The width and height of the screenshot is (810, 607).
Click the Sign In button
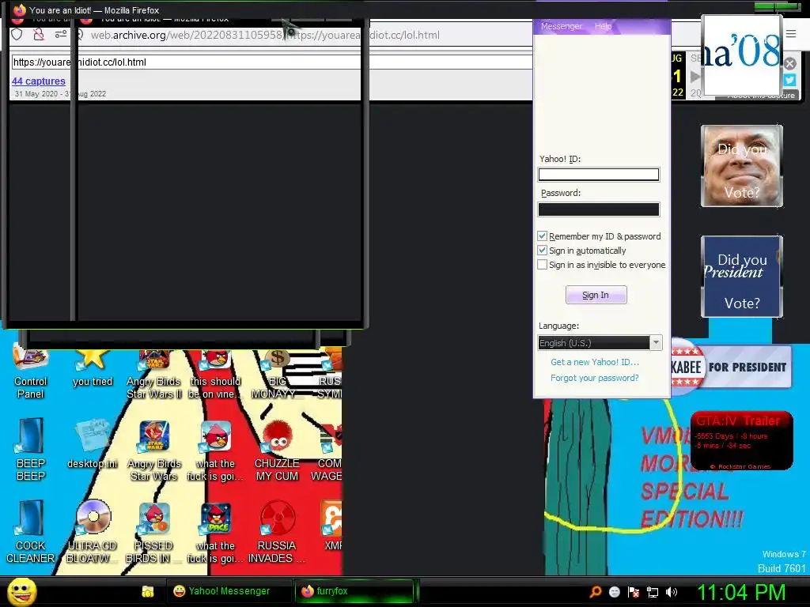pos(596,295)
